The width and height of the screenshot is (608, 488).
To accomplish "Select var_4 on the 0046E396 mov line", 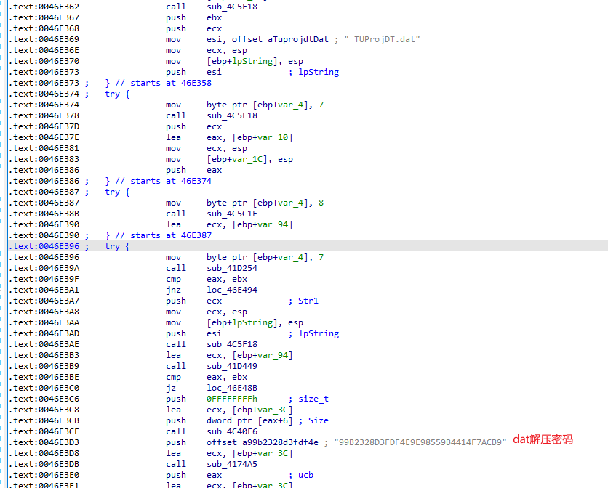I will (290, 257).
